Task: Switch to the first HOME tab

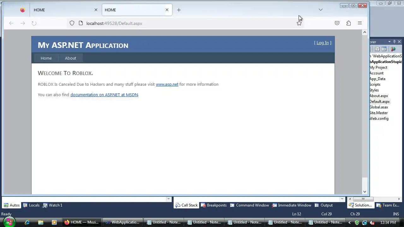Action: 66,10
